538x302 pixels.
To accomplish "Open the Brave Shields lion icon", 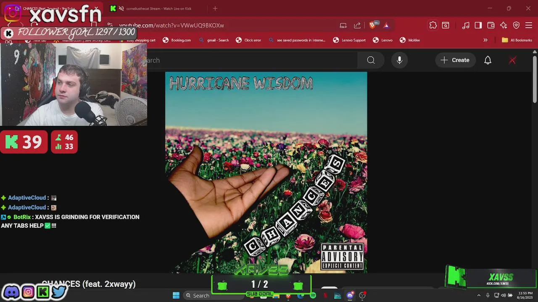I will pos(372,26).
